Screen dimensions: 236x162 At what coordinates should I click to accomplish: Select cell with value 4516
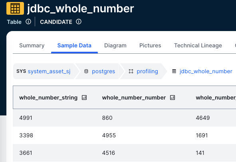(109, 153)
